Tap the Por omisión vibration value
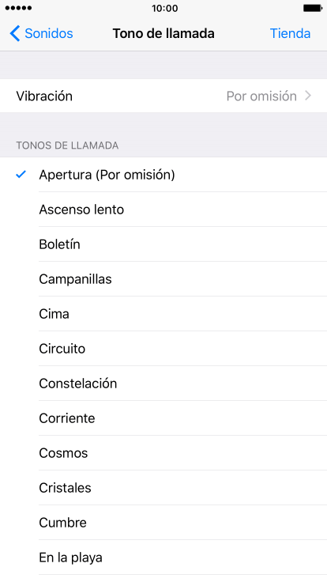Screen dimensions: 327x582 pyautogui.click(x=261, y=96)
